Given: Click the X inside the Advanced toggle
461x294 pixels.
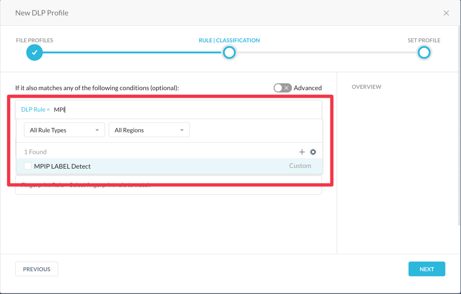Looking at the screenshot, I should (x=287, y=88).
